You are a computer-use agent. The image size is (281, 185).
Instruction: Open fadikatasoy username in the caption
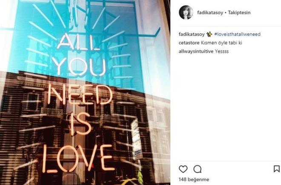tap(192, 34)
